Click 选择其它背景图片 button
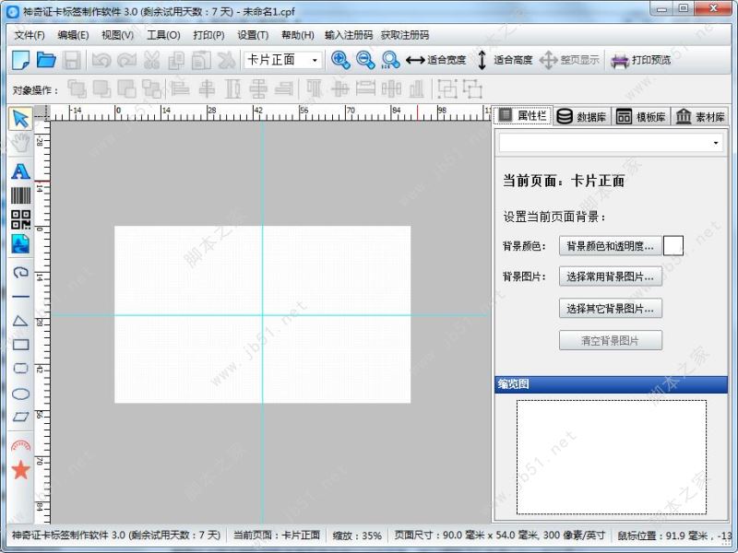The width and height of the screenshot is (738, 553). coord(611,309)
